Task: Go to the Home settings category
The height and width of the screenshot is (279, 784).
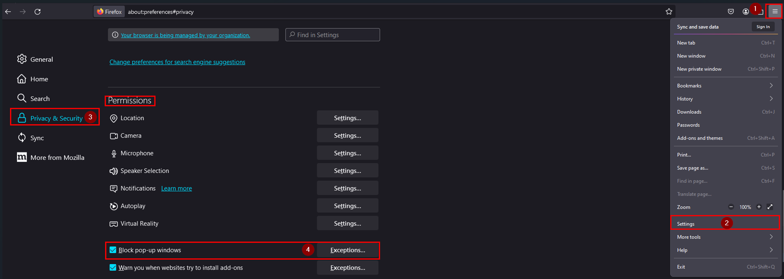Action: 32,79
